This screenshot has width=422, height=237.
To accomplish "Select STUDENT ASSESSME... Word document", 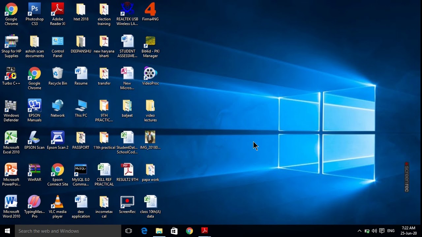I will (x=127, y=46).
